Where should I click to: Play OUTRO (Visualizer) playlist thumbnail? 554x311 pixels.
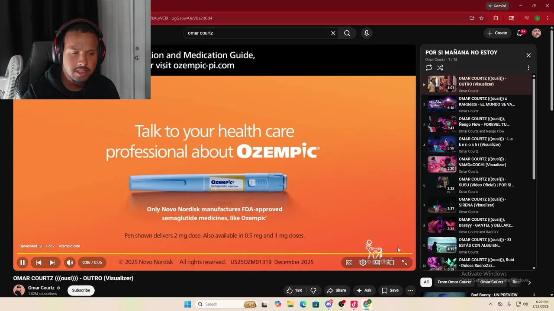[442, 84]
